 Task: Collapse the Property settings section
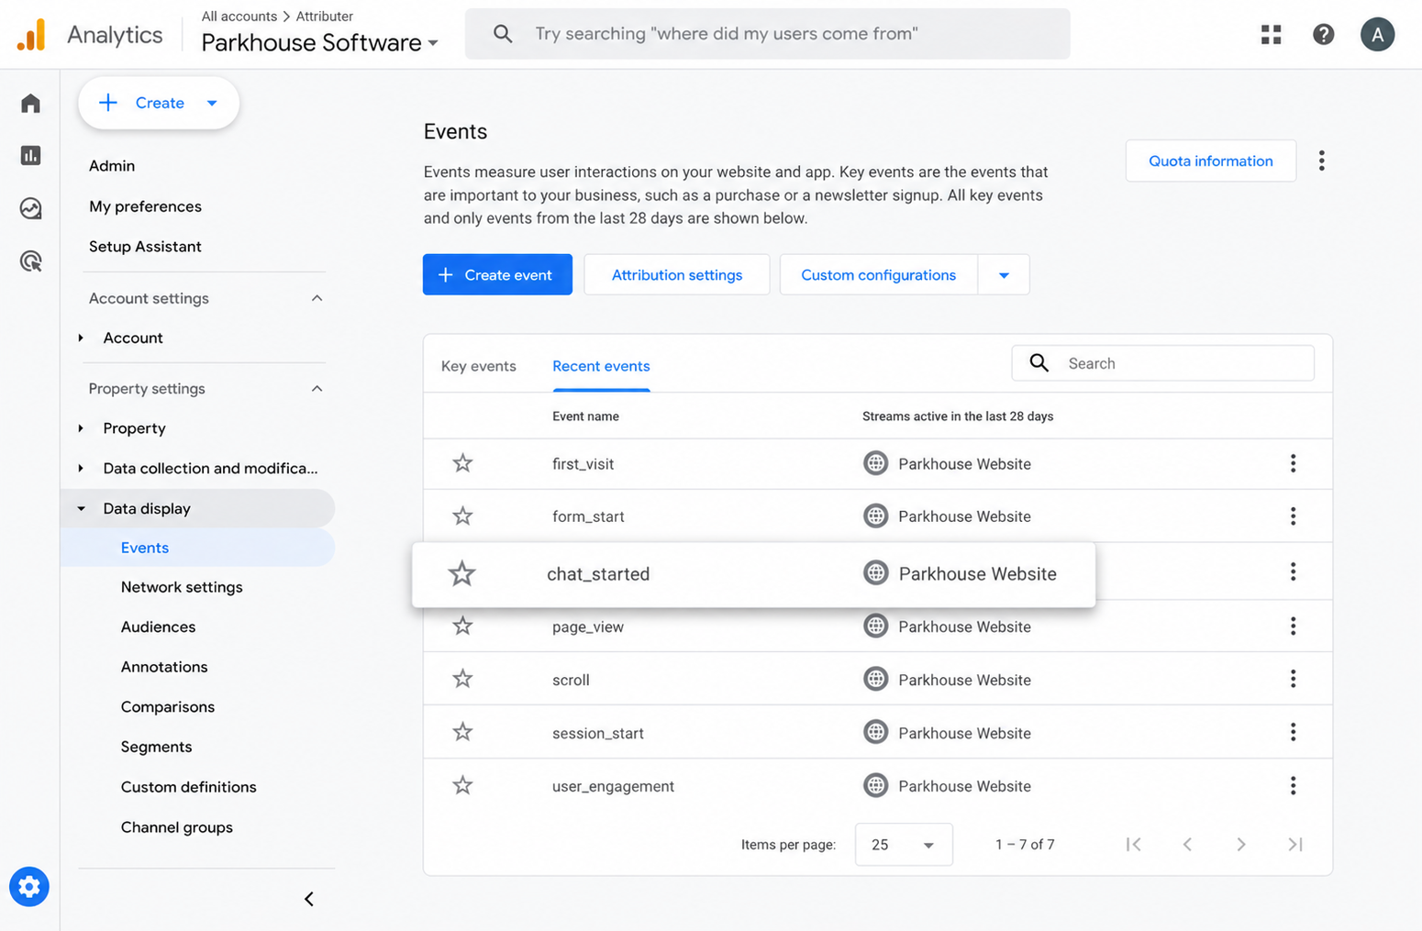(317, 389)
